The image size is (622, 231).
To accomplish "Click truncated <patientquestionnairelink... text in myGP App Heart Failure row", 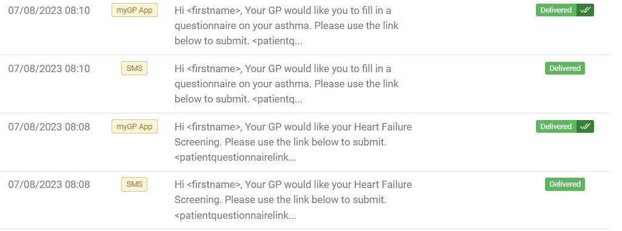I will click(x=235, y=158).
